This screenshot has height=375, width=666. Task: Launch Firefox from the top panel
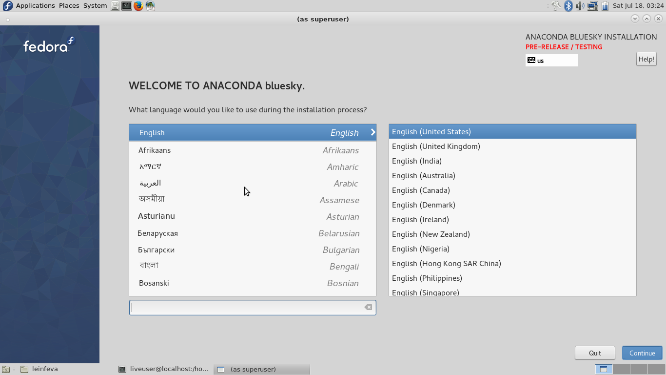(x=138, y=6)
